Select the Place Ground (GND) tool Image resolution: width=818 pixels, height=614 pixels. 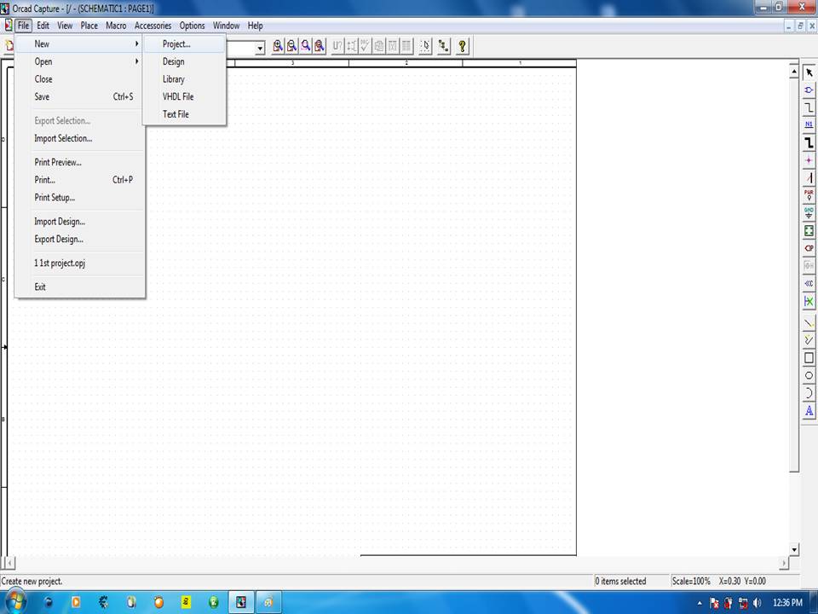[809, 213]
